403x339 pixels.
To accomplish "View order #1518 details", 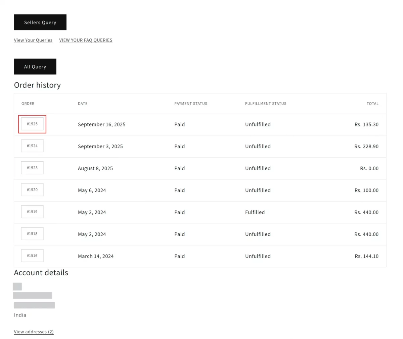I will coord(32,234).
